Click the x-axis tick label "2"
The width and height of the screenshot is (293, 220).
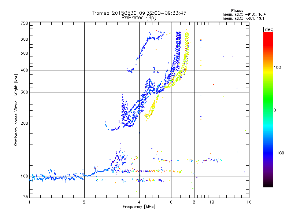84,202
